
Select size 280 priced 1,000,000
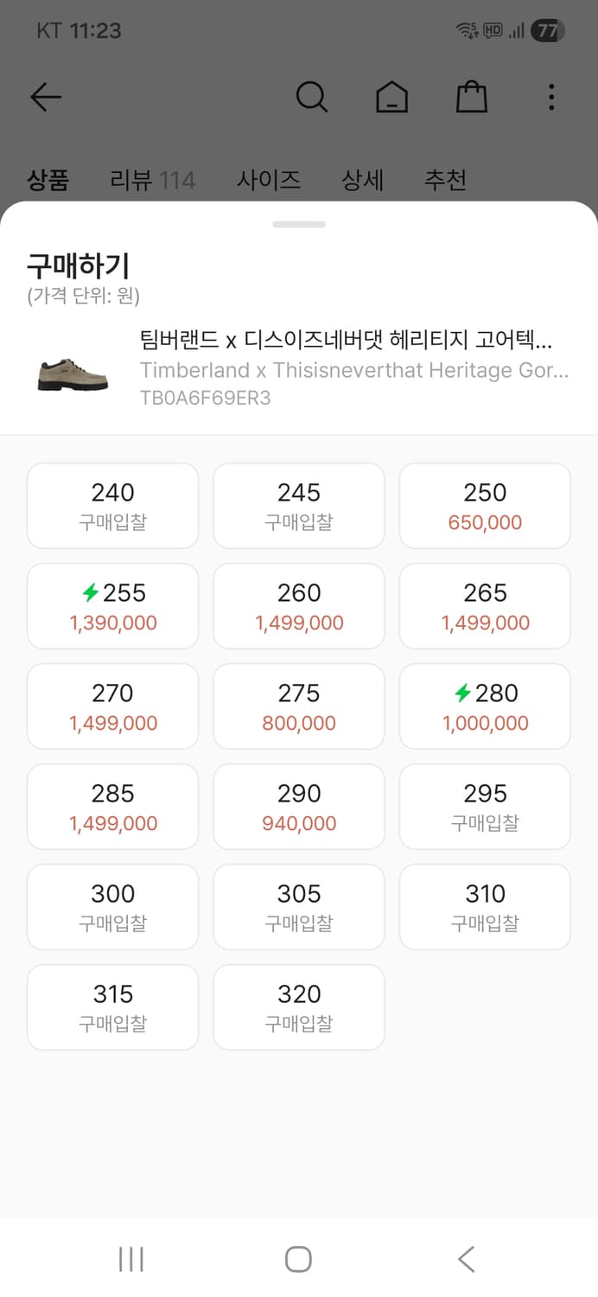click(485, 706)
